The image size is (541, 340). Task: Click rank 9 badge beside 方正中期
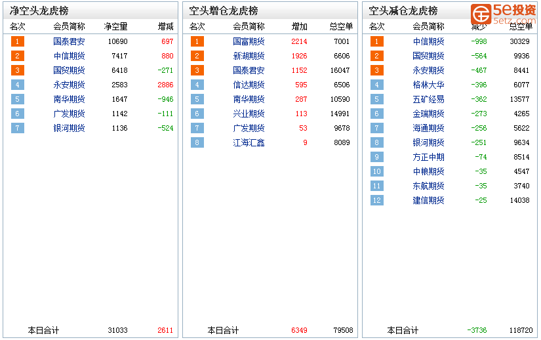pyautogui.click(x=377, y=157)
